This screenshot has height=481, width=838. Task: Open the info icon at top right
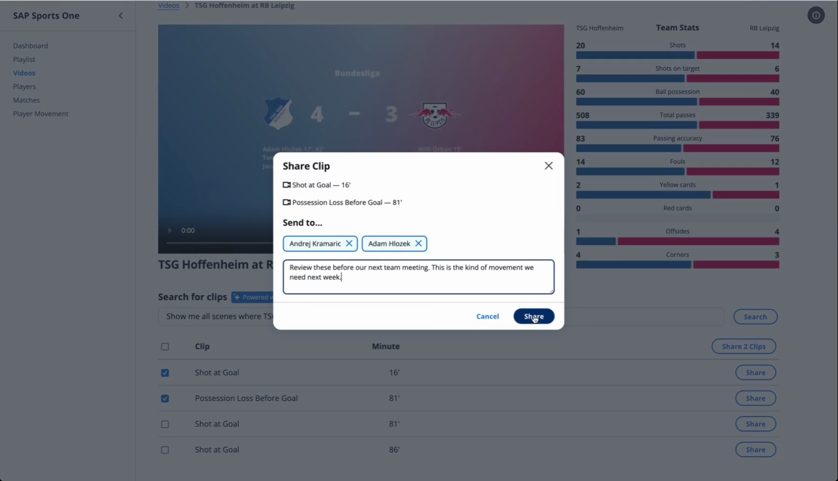(816, 15)
